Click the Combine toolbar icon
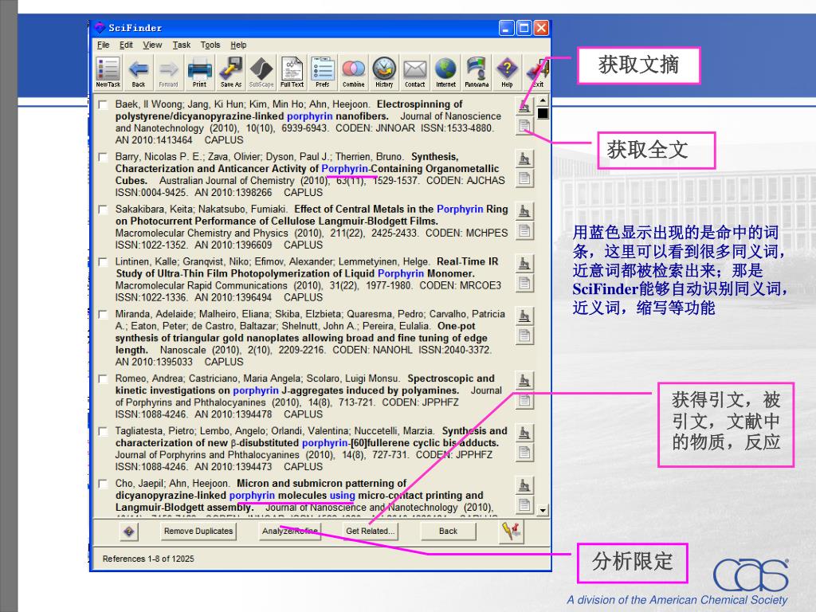816x612 pixels. coord(353,73)
